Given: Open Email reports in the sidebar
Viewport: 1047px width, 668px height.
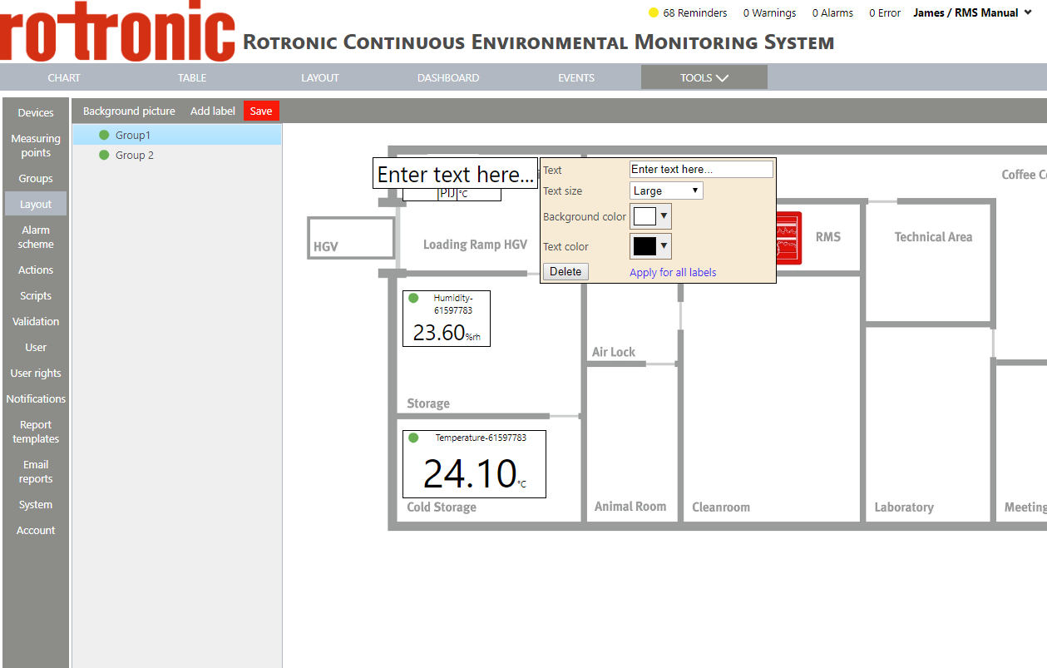Looking at the screenshot, I should point(36,472).
